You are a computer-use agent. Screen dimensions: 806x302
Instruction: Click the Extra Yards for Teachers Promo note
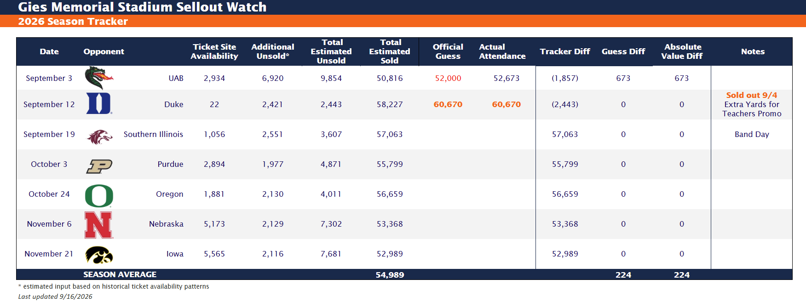coord(752,109)
